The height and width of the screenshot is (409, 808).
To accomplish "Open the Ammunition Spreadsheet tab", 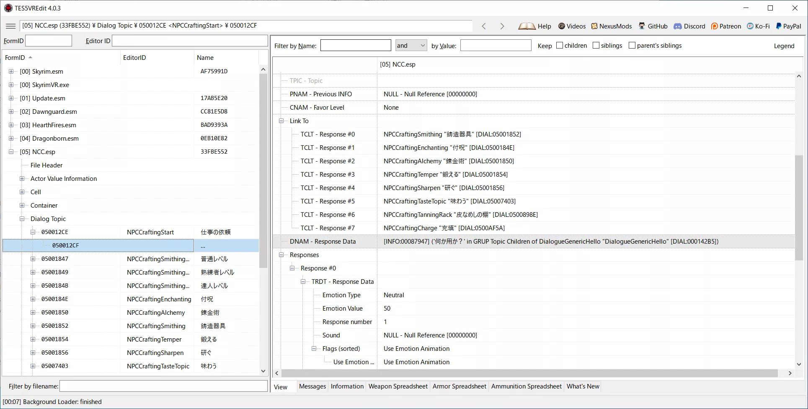I will (527, 386).
